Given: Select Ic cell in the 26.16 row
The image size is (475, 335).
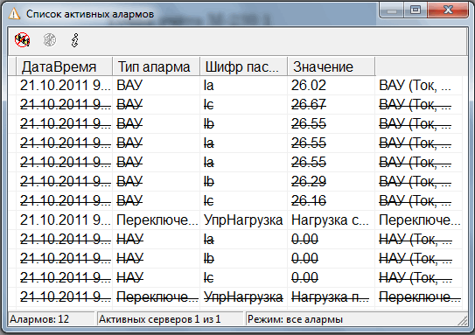Looking at the screenshot, I should pyautogui.click(x=243, y=201).
